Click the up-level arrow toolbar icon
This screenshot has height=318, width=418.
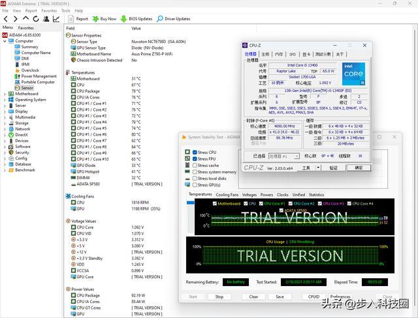25,19
